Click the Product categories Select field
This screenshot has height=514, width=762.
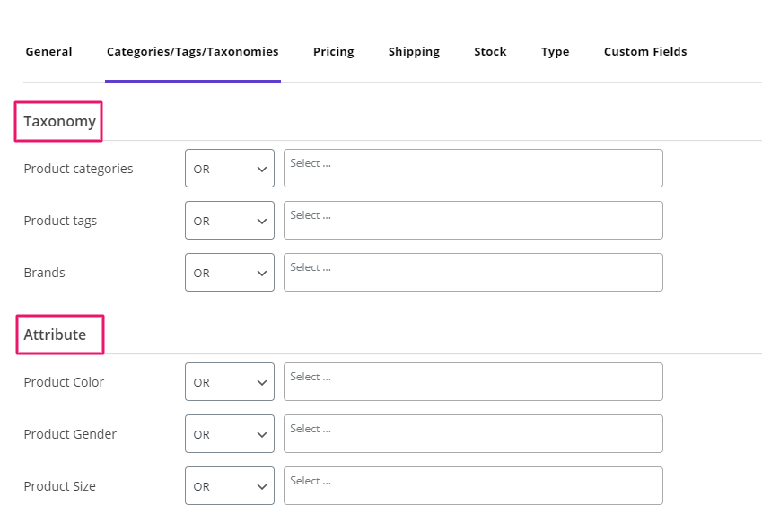point(473,168)
